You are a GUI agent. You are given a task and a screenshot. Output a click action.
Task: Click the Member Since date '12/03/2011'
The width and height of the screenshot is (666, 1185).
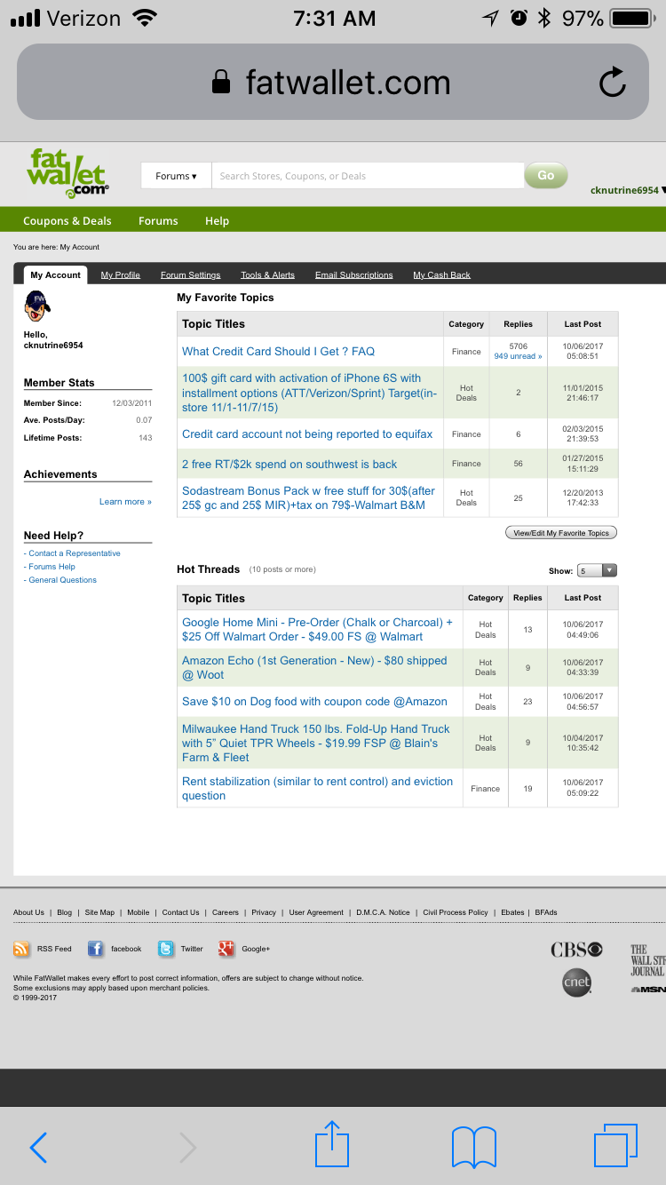131,403
